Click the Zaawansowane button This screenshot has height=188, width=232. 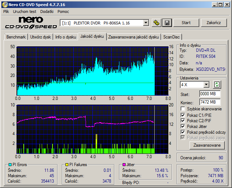click(207, 145)
